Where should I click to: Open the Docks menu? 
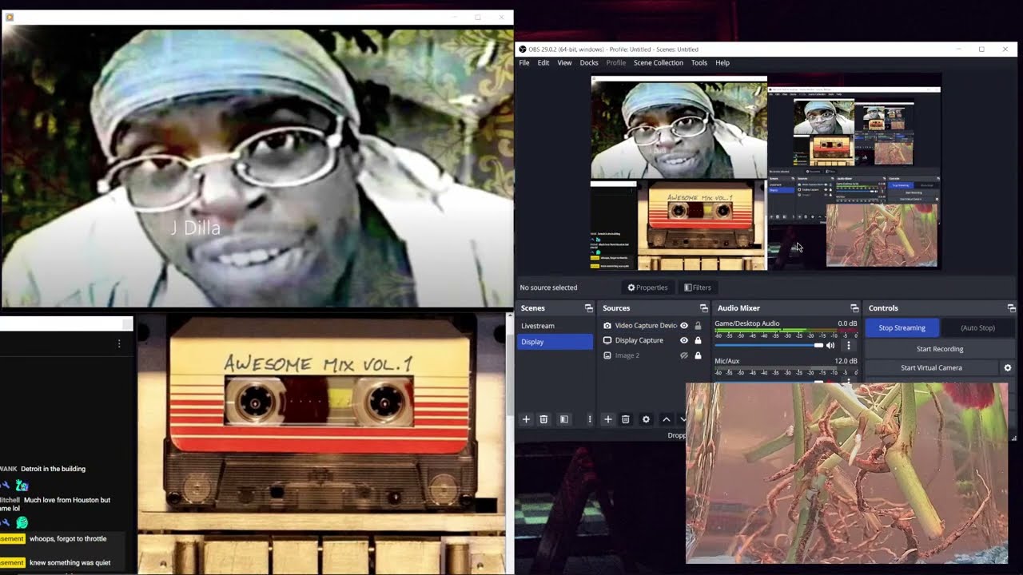pyautogui.click(x=589, y=63)
